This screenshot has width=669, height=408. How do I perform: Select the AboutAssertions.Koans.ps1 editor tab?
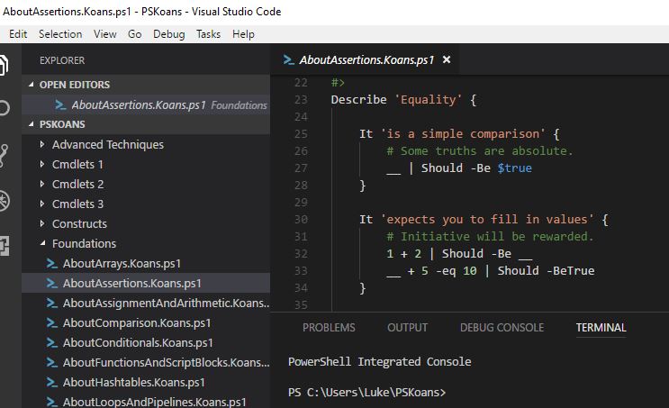(x=366, y=60)
